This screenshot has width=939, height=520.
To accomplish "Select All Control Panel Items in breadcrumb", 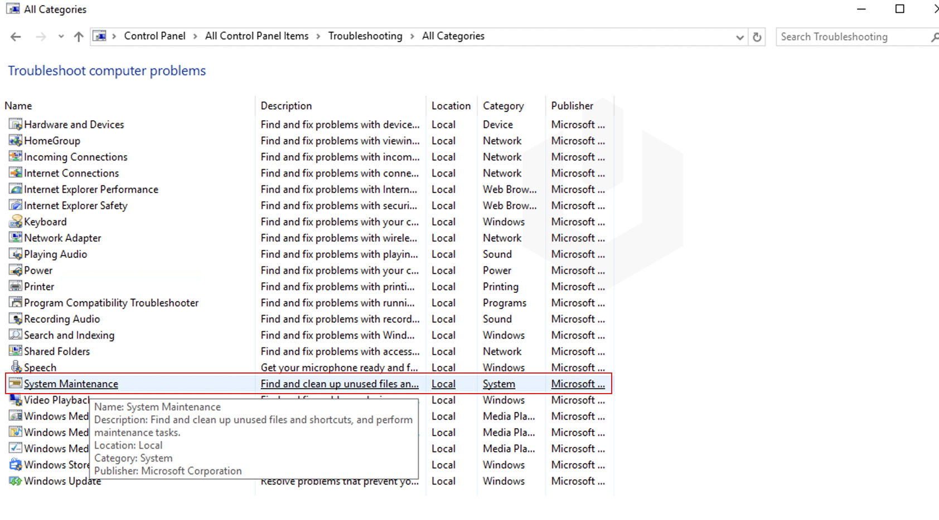I will (x=256, y=36).
